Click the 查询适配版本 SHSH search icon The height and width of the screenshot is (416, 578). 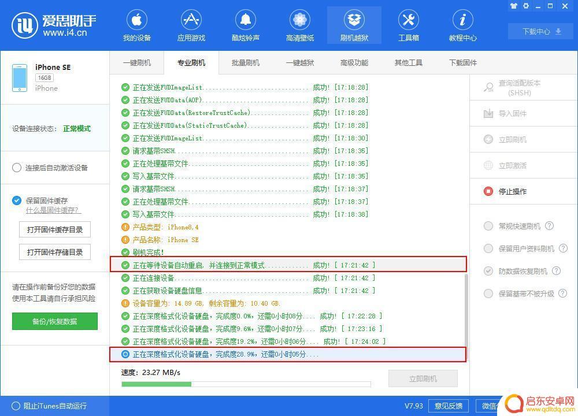pos(489,87)
